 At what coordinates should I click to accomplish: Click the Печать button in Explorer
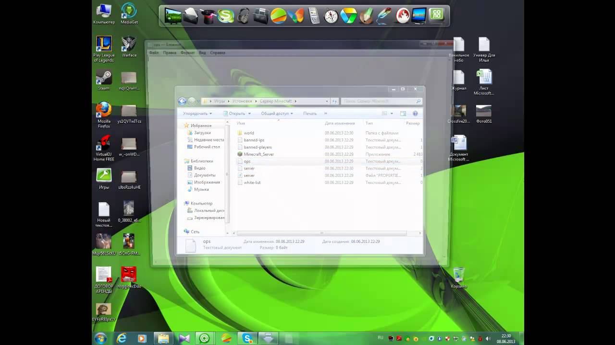310,114
